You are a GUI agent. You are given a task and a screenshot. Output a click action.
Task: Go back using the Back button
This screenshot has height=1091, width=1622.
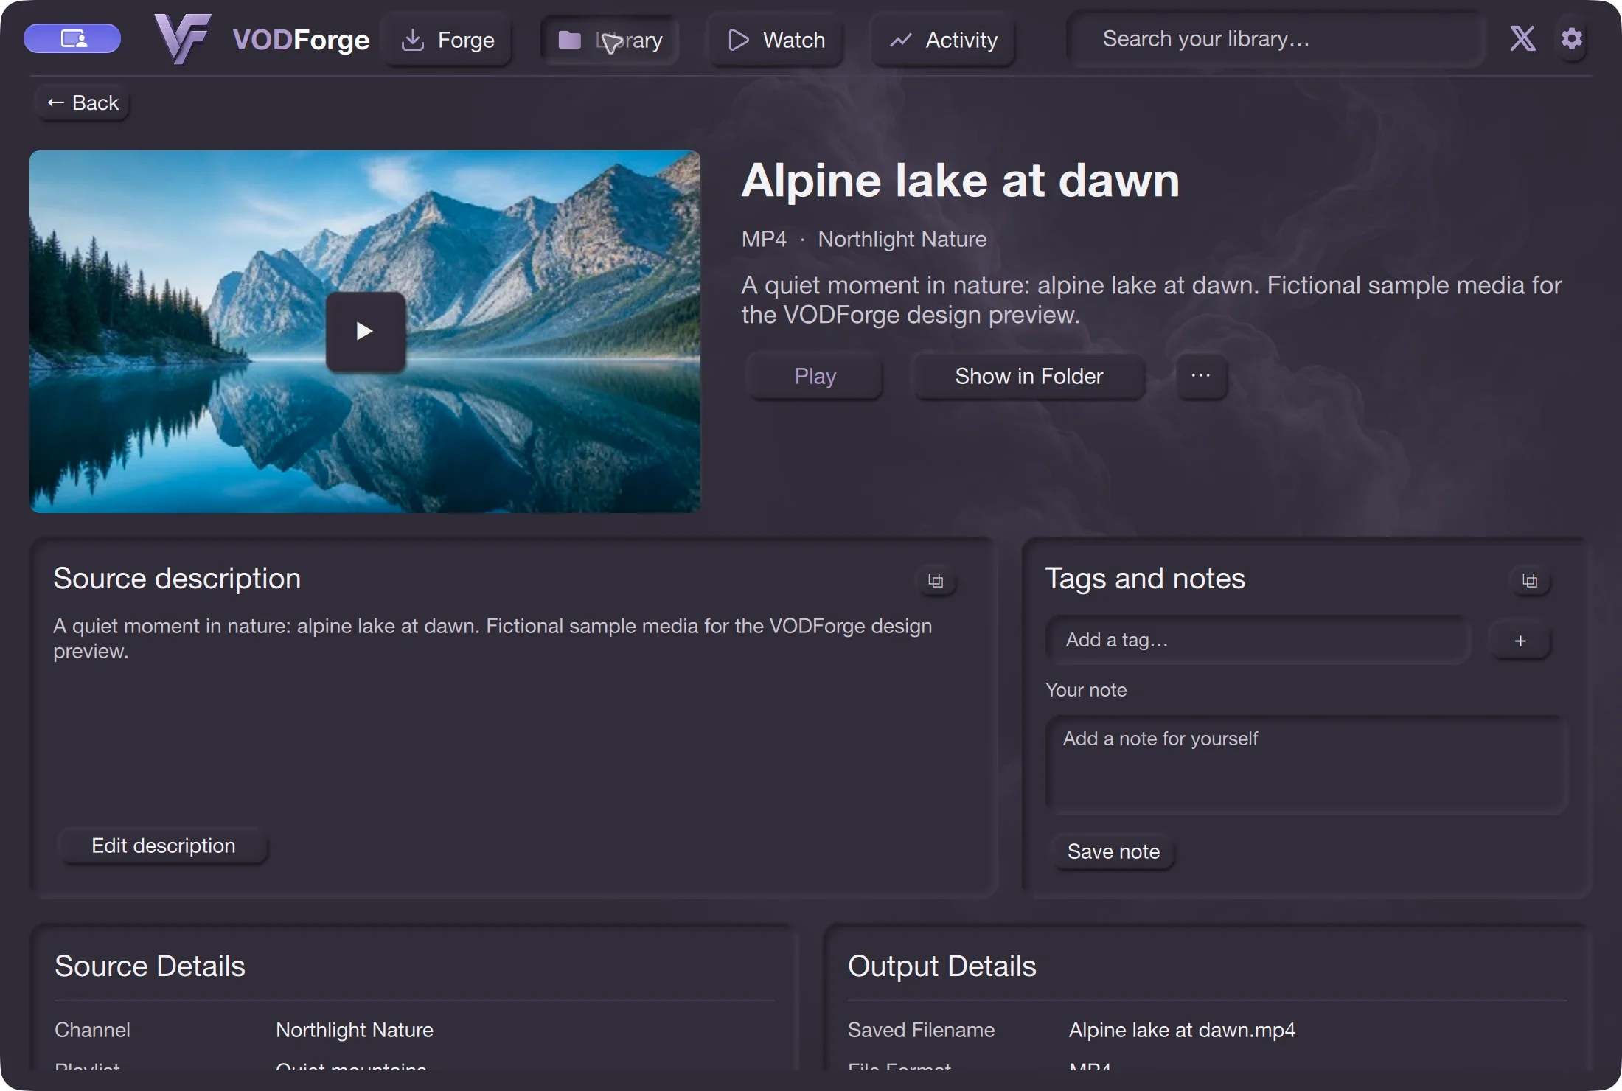(x=83, y=102)
